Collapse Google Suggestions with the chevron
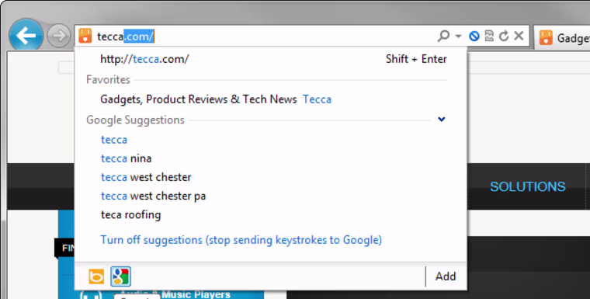This screenshot has width=590, height=299. (442, 120)
